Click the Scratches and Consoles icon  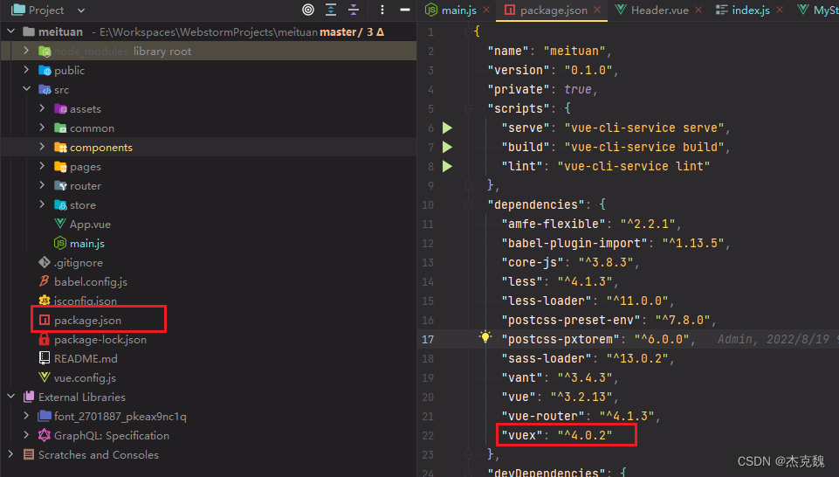pos(29,454)
